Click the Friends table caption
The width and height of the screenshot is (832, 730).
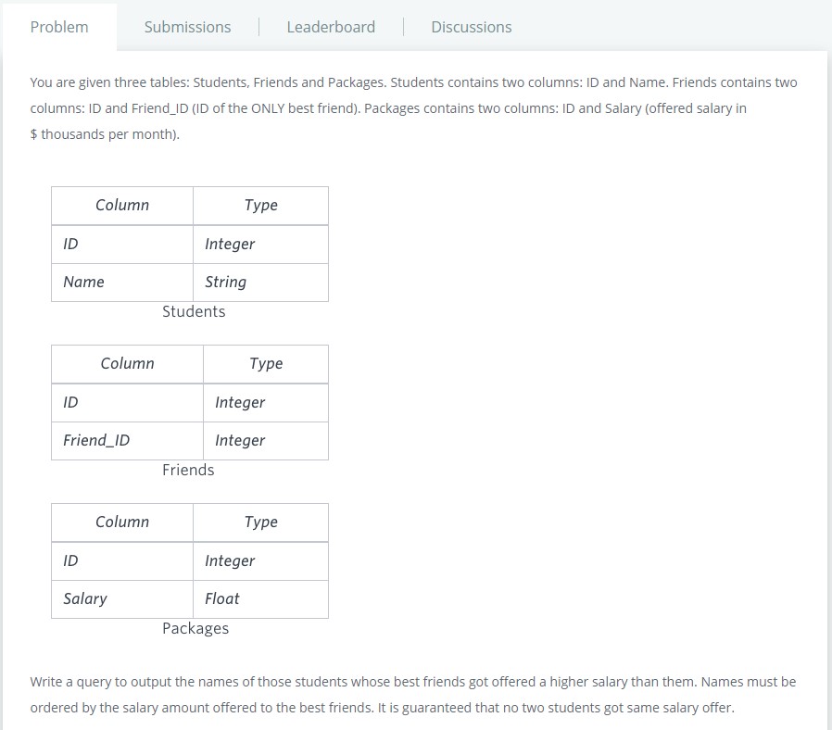click(188, 470)
